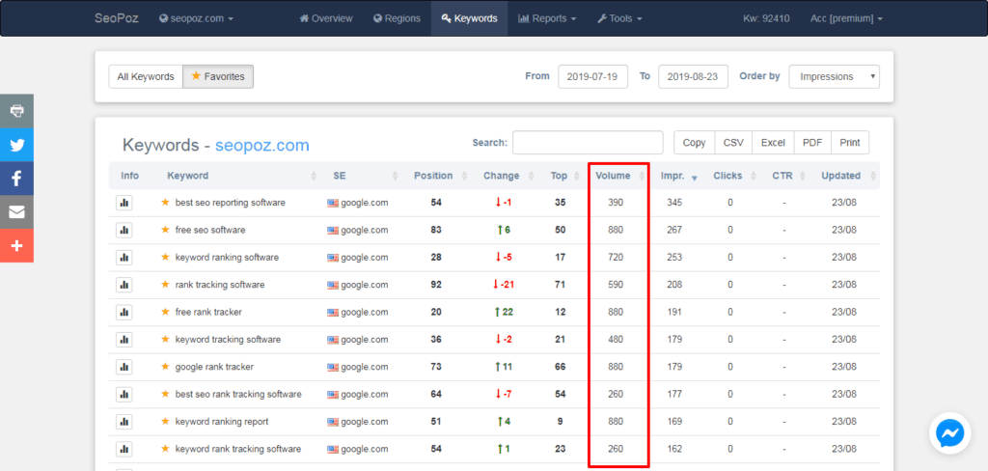Select the Keywords nav item
The width and height of the screenshot is (988, 471).
pyautogui.click(x=470, y=18)
